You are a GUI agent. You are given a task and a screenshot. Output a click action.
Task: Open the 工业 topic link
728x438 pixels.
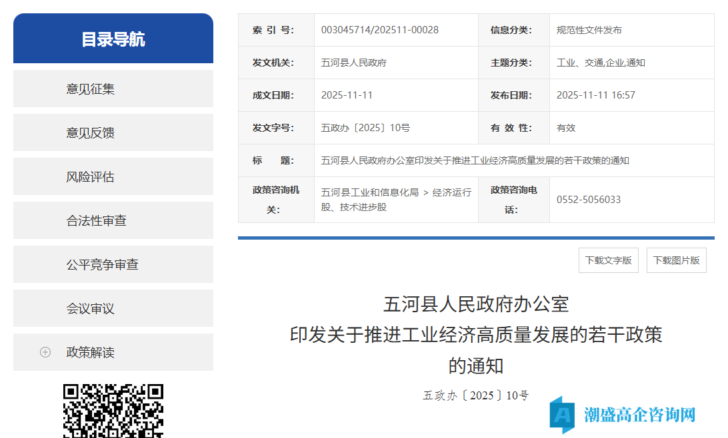click(565, 63)
